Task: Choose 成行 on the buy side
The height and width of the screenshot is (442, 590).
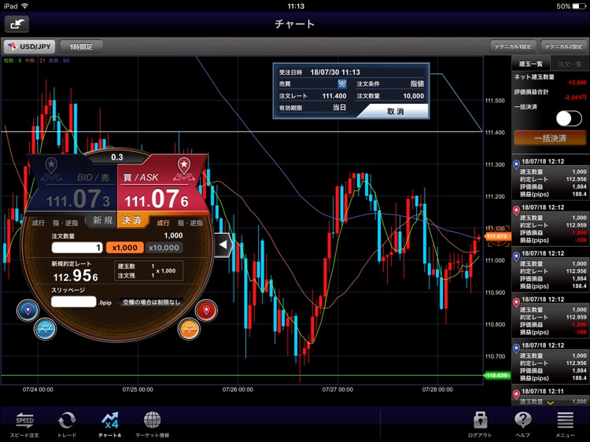Action: tap(163, 223)
